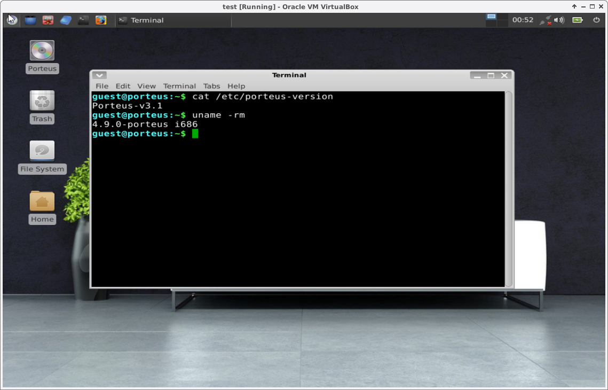The image size is (608, 390).
Task: Select the Trash desktop icon
Action: coord(42,107)
